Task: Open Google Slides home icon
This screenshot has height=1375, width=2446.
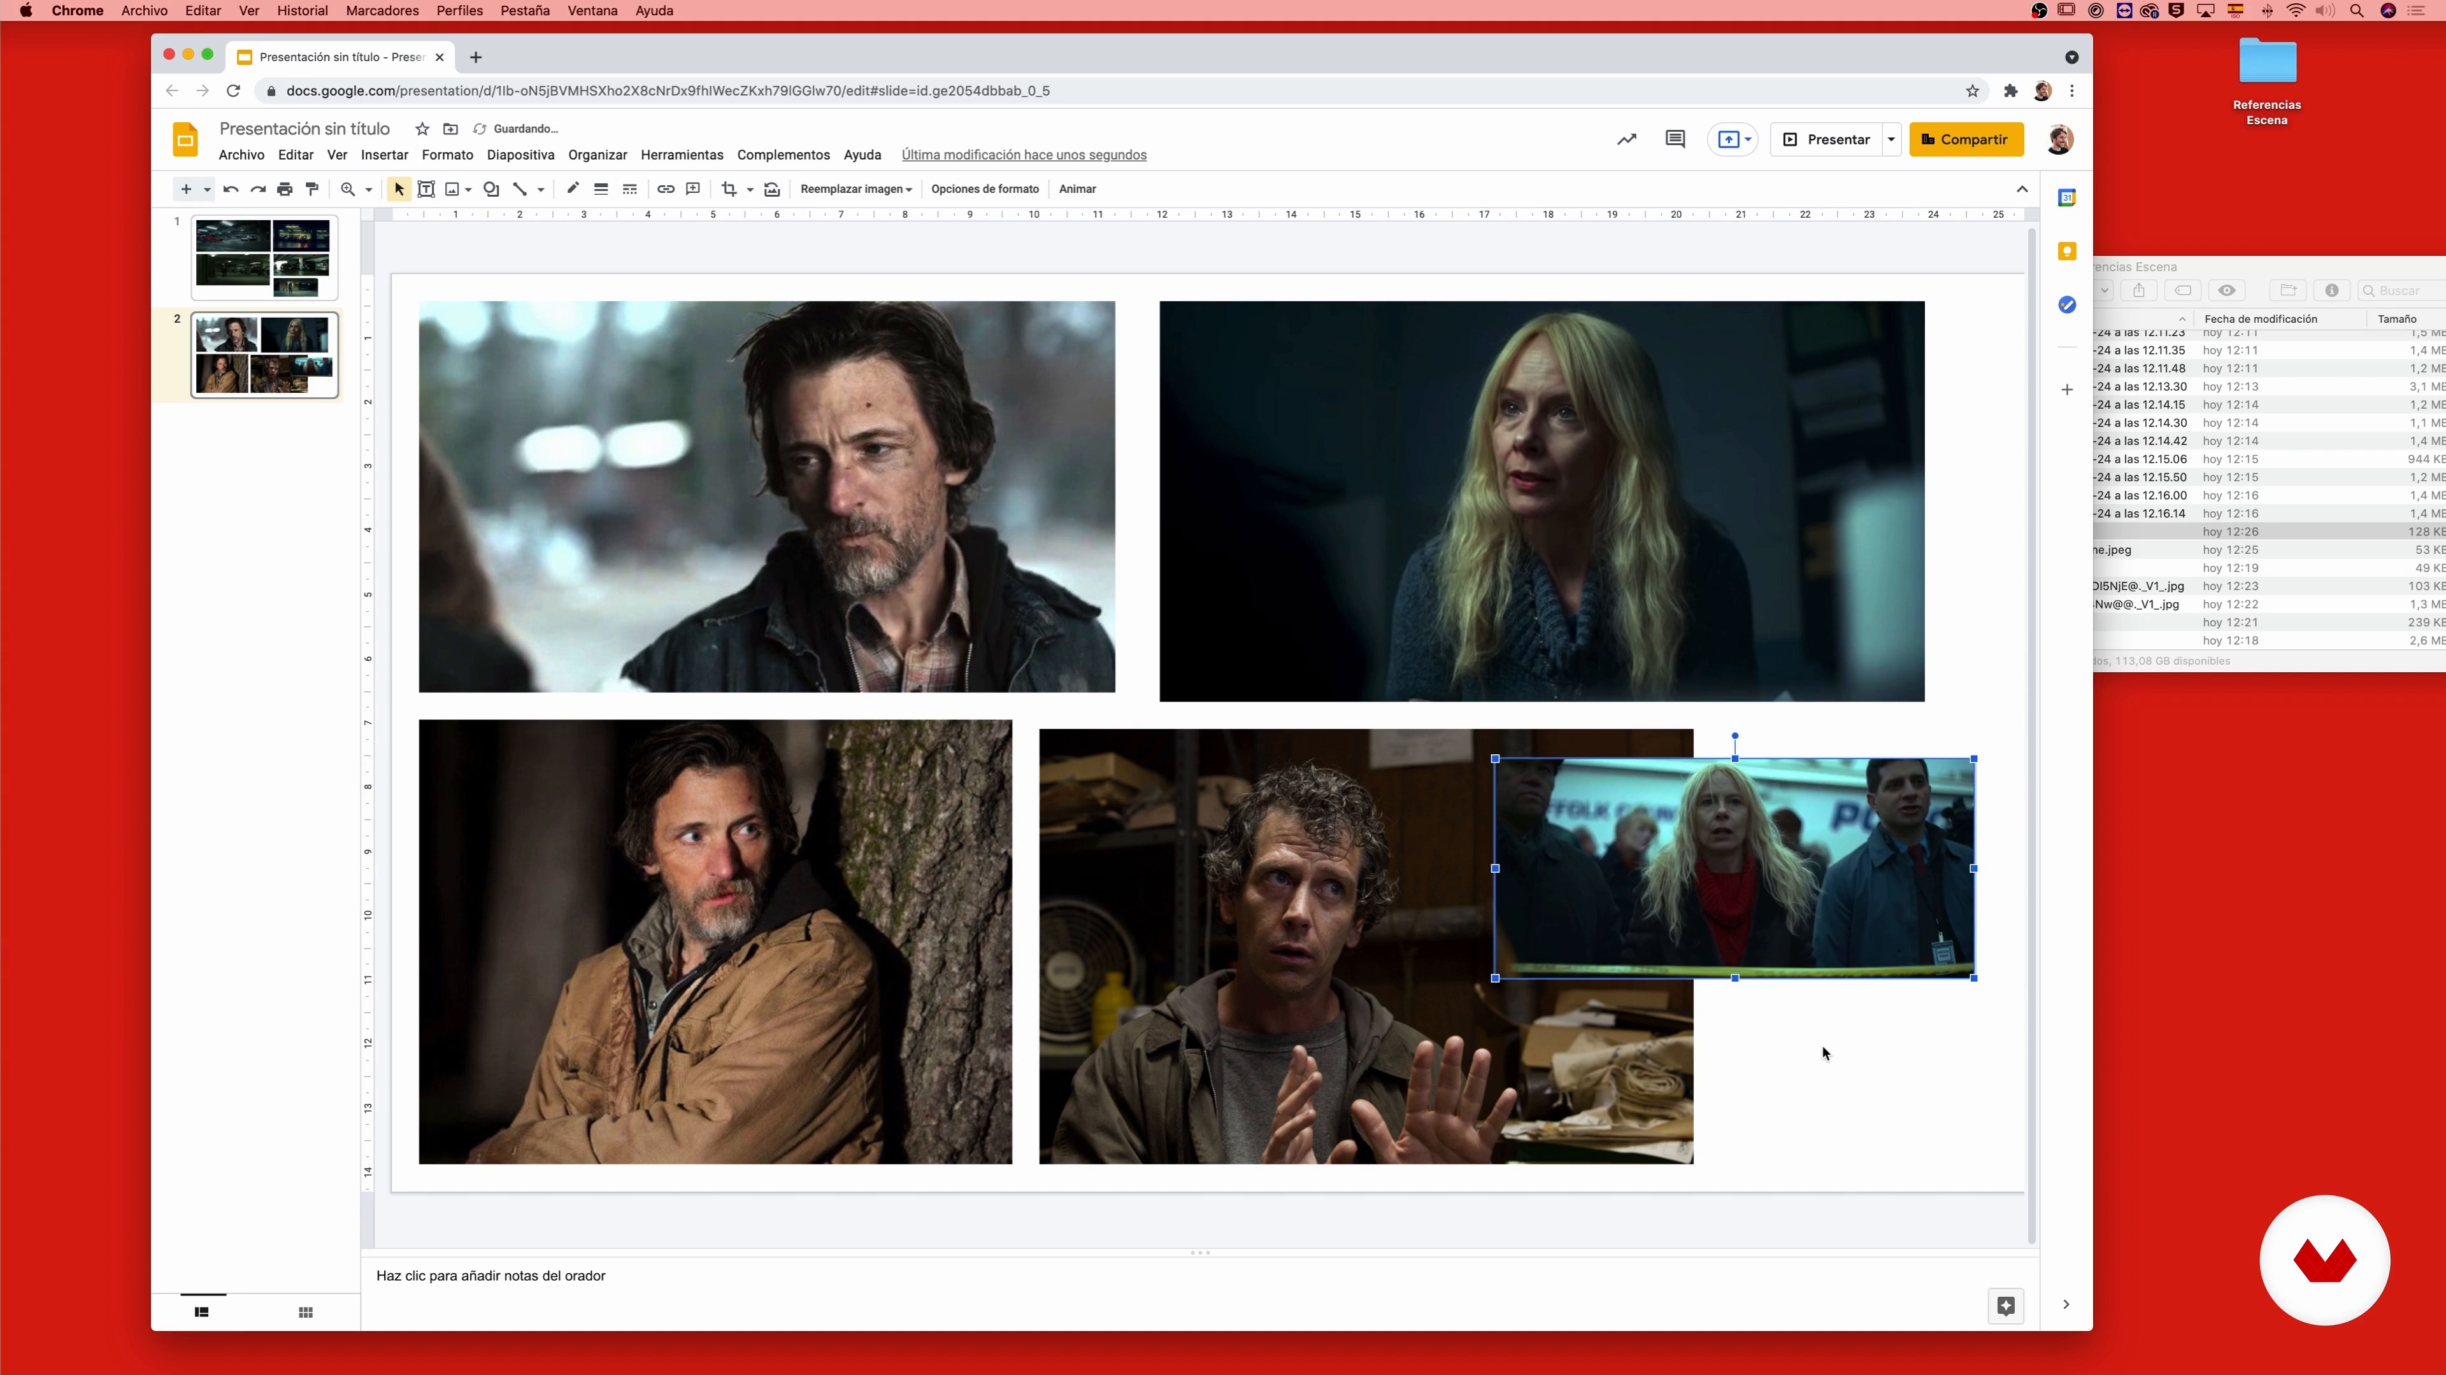Action: pos(185,139)
